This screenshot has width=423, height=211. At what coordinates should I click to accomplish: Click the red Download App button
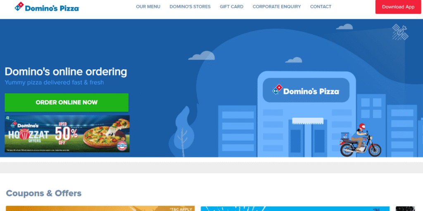398,7
